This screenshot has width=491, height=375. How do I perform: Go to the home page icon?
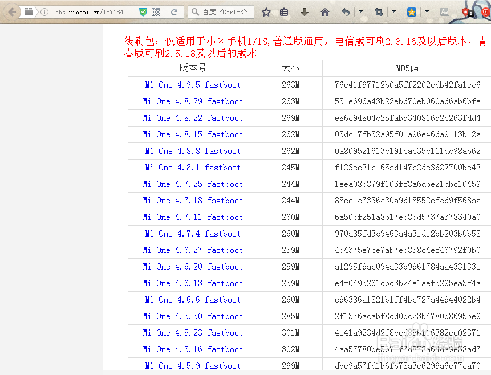tap(325, 12)
